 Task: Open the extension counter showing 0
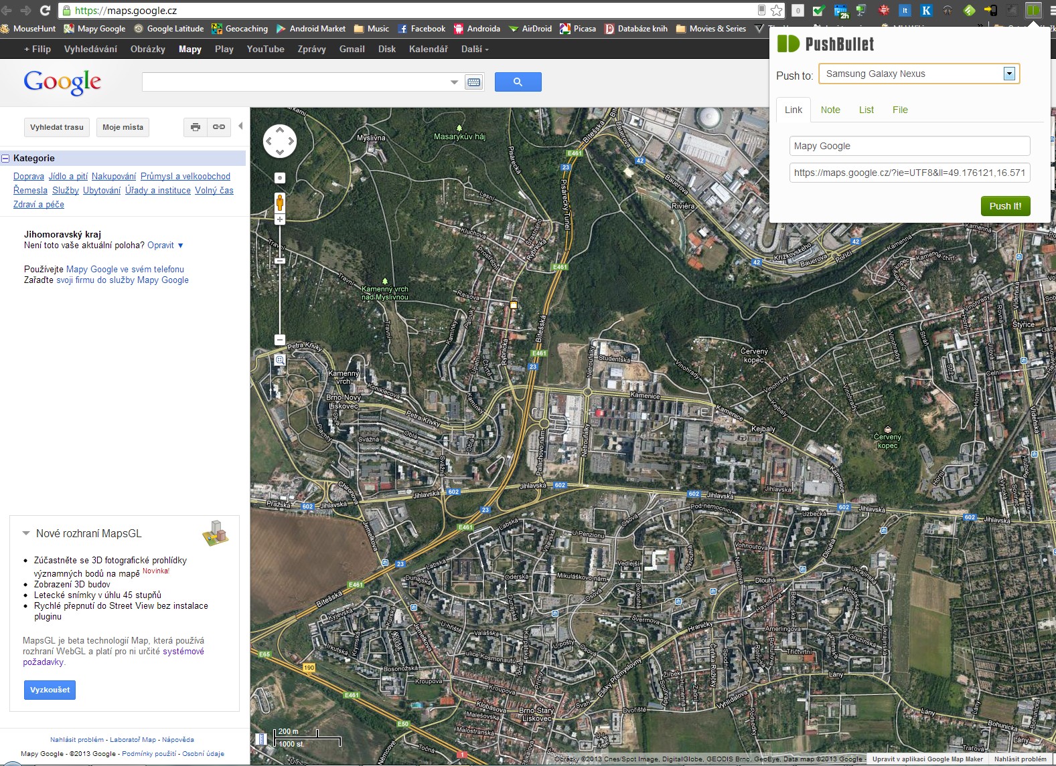point(798,10)
